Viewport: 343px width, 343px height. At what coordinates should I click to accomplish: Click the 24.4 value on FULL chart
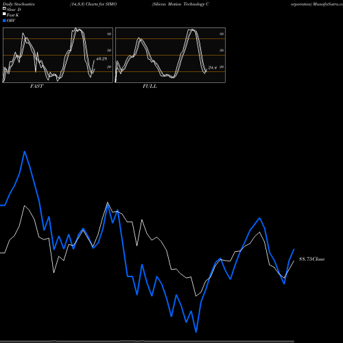click(213, 68)
